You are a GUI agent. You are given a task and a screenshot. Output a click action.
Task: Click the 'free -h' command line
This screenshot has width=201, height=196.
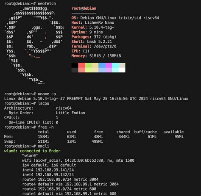click(x=29, y=127)
